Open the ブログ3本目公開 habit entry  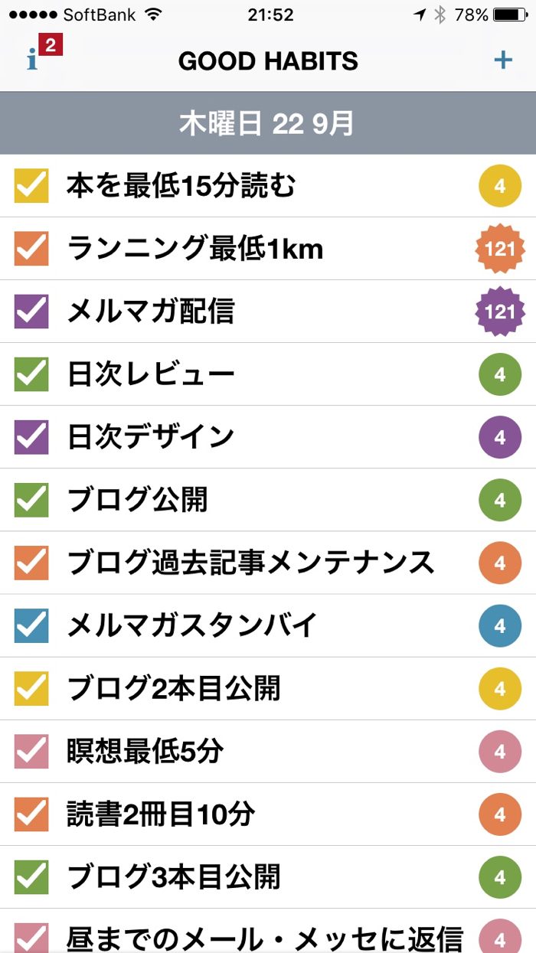point(174,876)
